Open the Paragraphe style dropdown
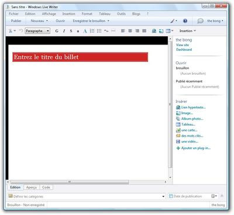Viewport: 234px width, 215px height. [37, 31]
